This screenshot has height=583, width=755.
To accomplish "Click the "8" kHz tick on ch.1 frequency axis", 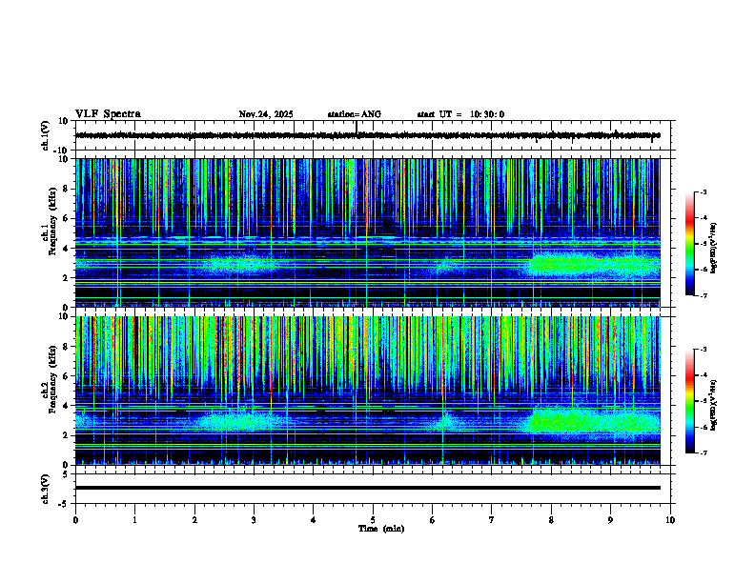I will (x=67, y=189).
